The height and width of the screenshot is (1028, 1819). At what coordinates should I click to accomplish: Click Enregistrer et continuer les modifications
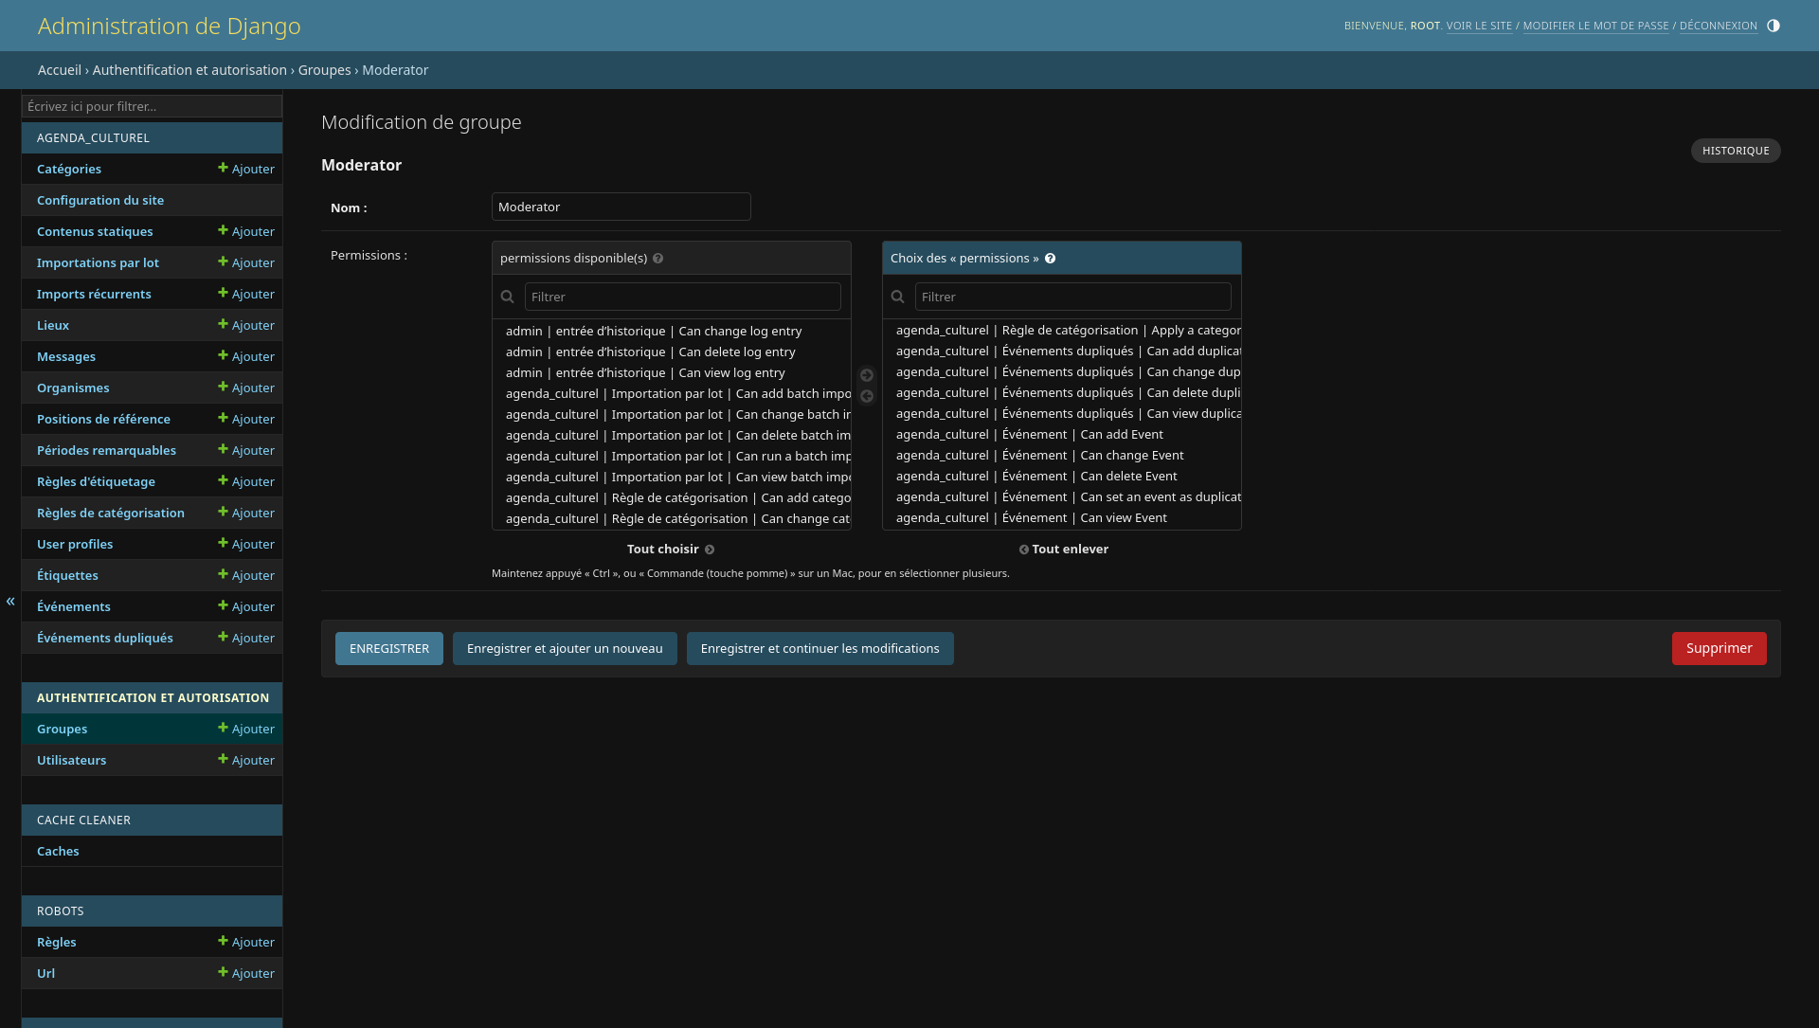click(820, 648)
